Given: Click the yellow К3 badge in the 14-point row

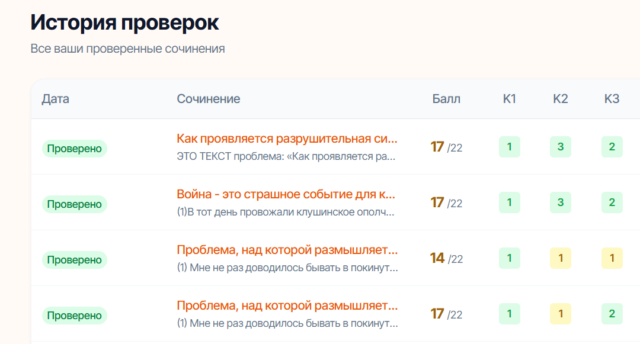Looking at the screenshot, I should pos(612,259).
